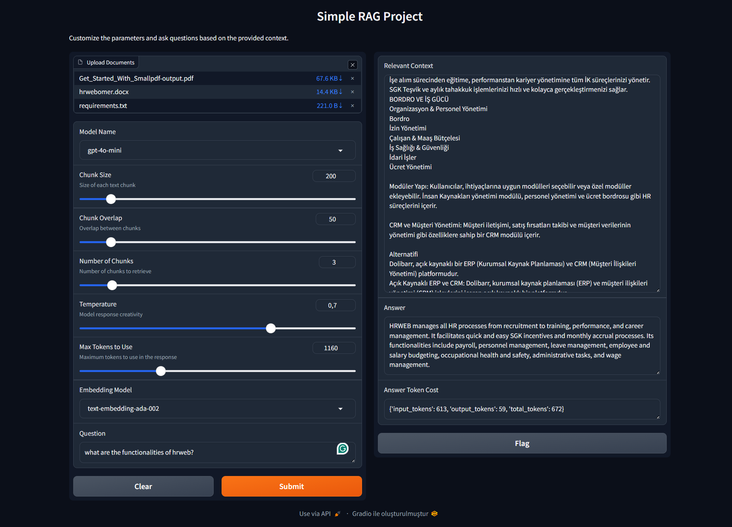Click the Answer Token Cost resize handle

(x=658, y=417)
